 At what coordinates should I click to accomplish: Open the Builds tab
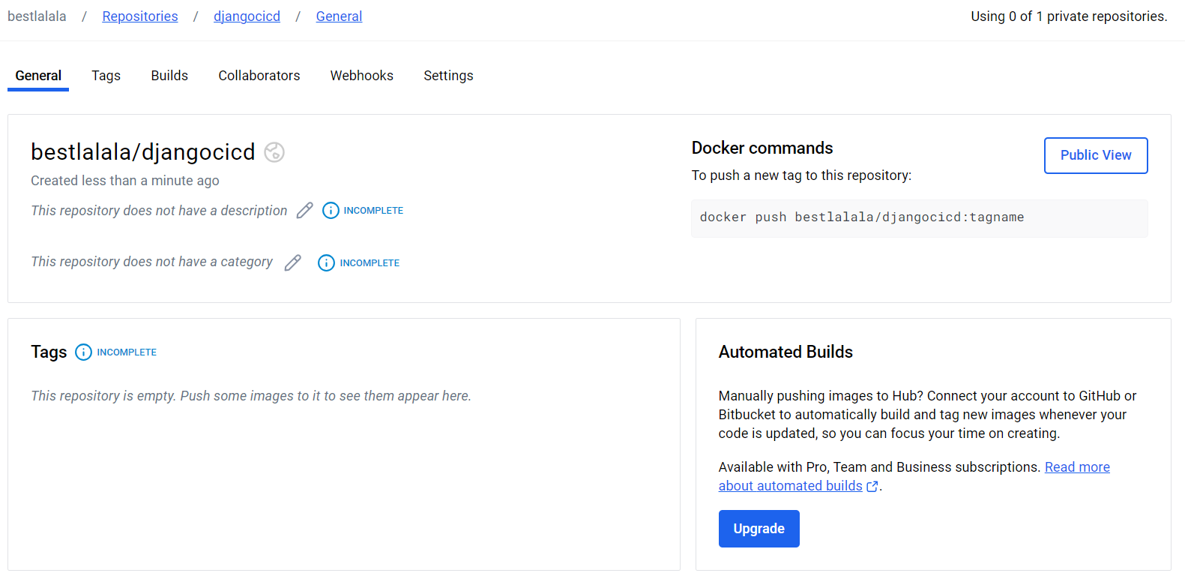(x=169, y=76)
